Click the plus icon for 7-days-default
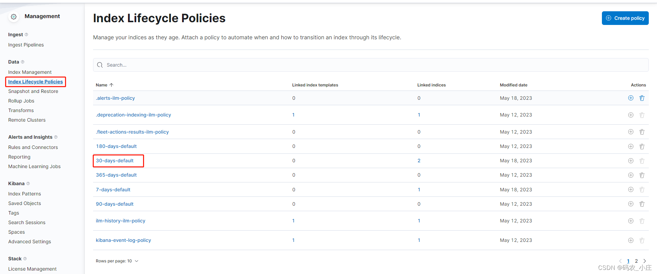The height and width of the screenshot is (274, 657). [x=631, y=190]
